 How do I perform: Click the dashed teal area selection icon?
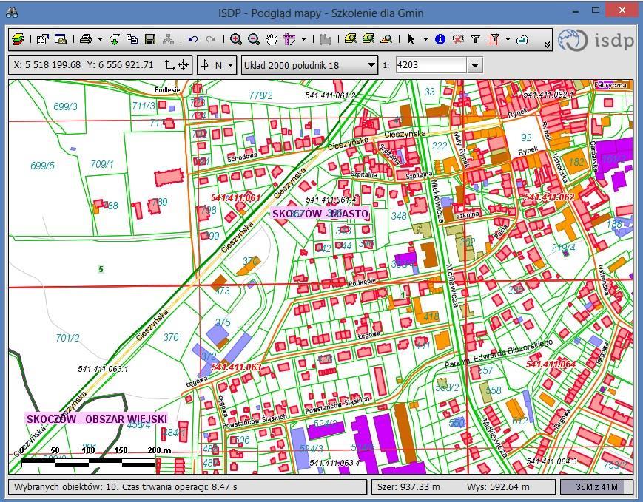[x=522, y=39]
